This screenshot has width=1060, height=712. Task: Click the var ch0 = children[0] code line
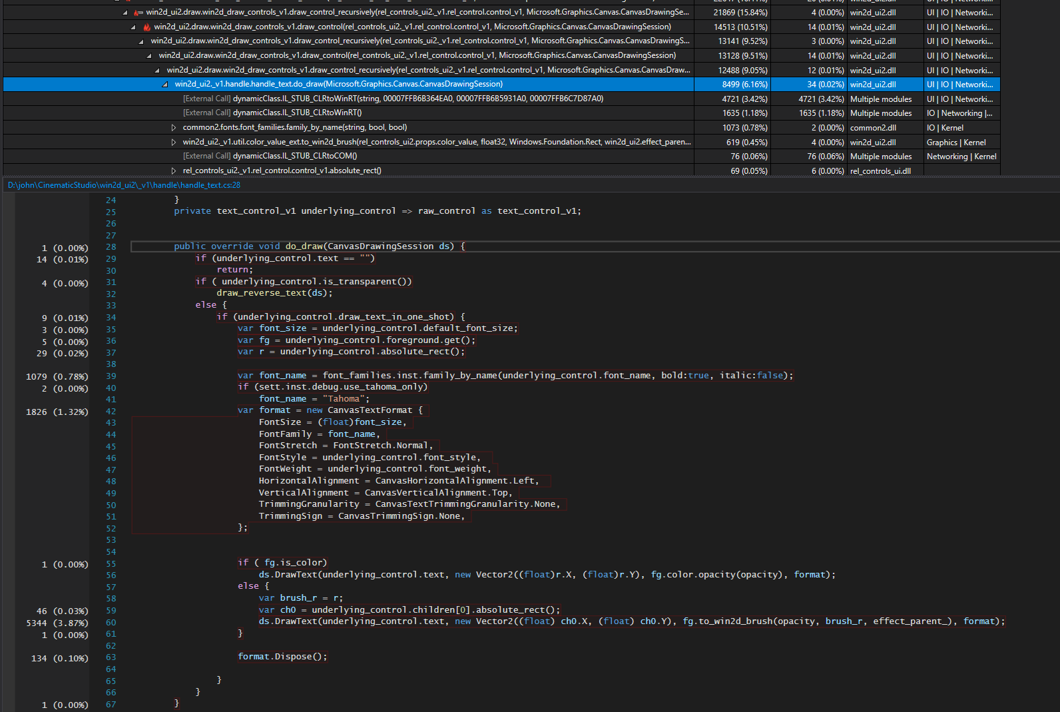click(409, 610)
